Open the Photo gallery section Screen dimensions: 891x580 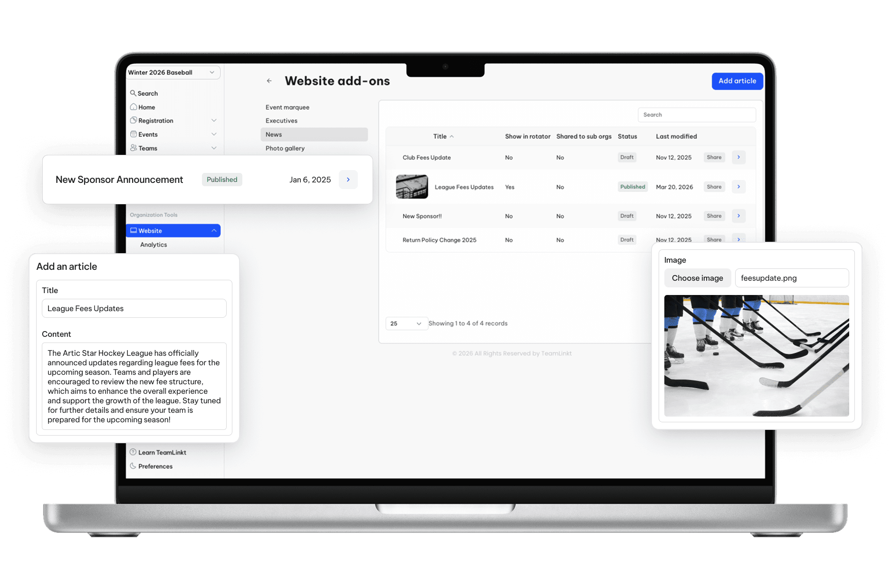[x=285, y=148]
